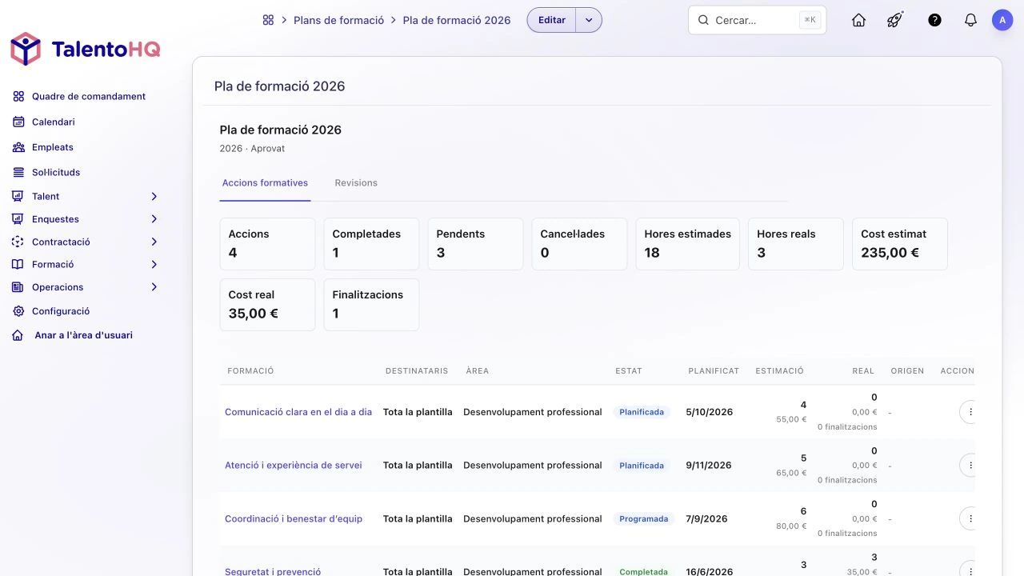
Task: Click the Calendari sidebar icon
Action: [x=18, y=122]
